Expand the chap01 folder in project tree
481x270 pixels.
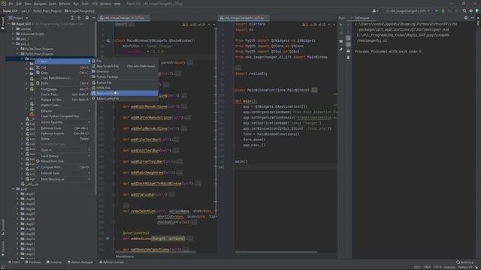point(18,193)
